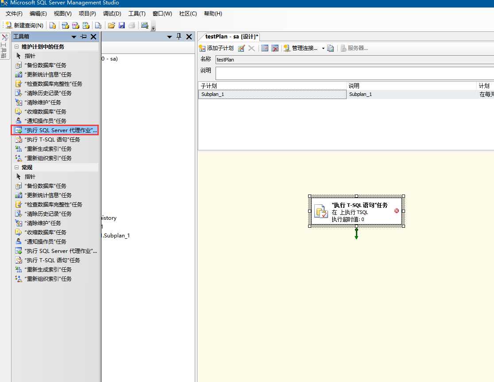Select the Subplan_1 row in 子计划 column
This screenshot has width=494, height=382.
tap(272, 95)
